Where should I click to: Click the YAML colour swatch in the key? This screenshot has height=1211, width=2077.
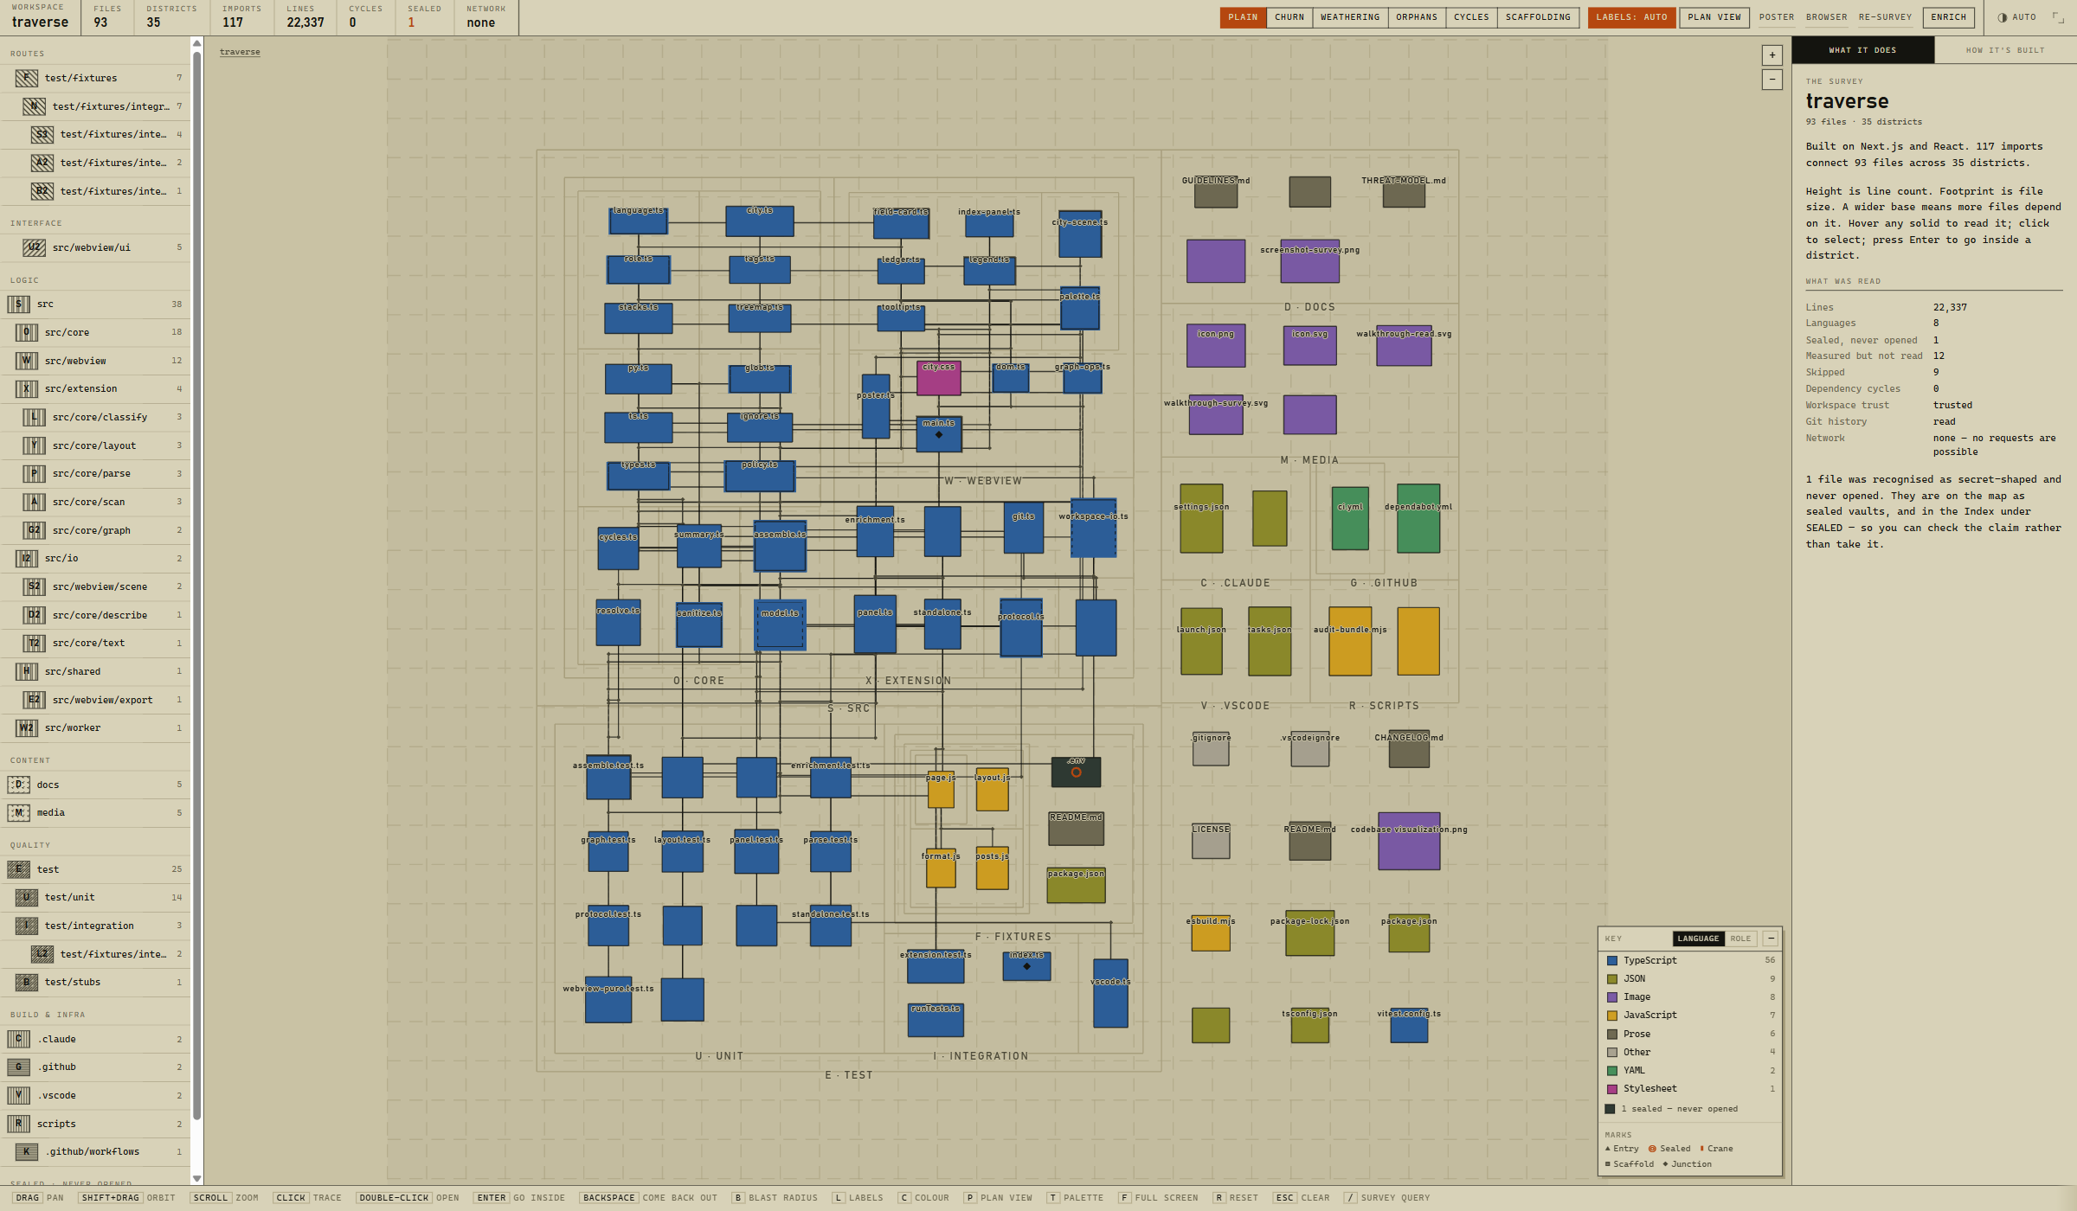coord(1611,1071)
